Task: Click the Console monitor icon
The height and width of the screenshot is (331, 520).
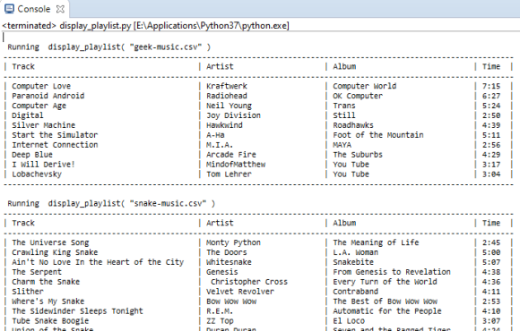Action: pyautogui.click(x=9, y=9)
